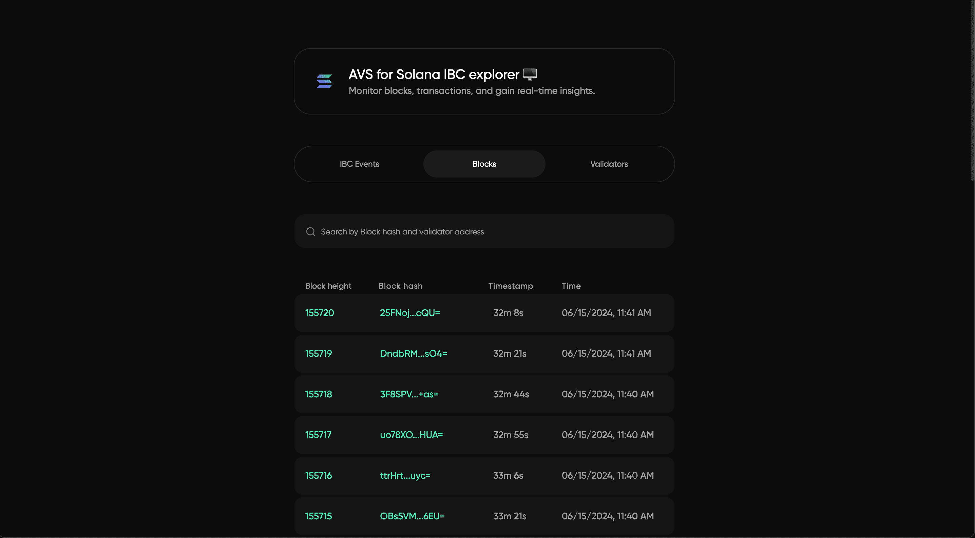Viewport: 975px width, 538px height.
Task: Click the 32m 44s timestamp
Action: coord(511,394)
